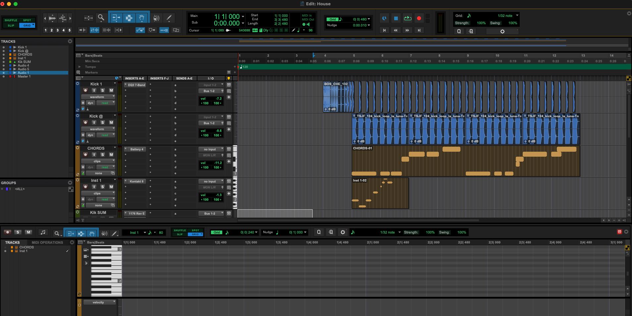Select the Trim tool
632x316 pixels.
coord(116,17)
